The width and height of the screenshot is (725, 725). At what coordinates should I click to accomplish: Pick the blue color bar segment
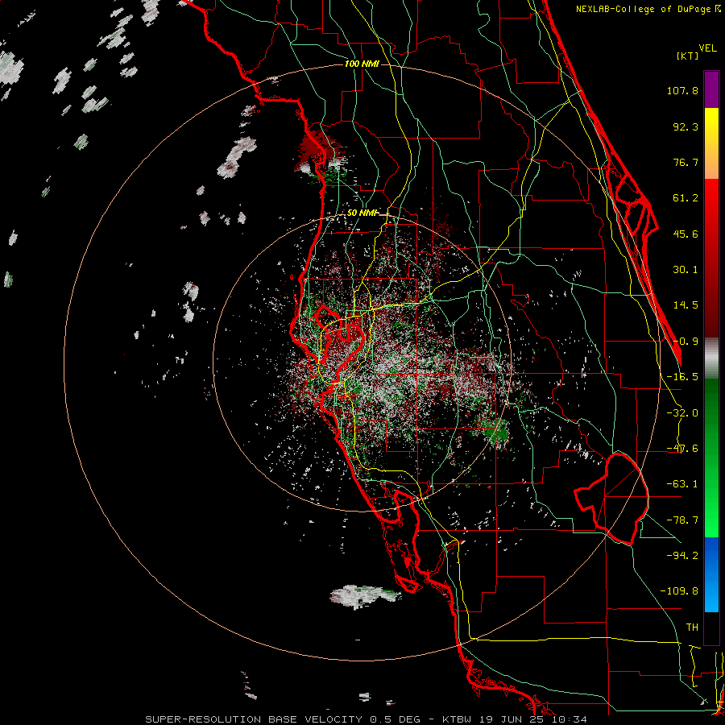coord(711,574)
